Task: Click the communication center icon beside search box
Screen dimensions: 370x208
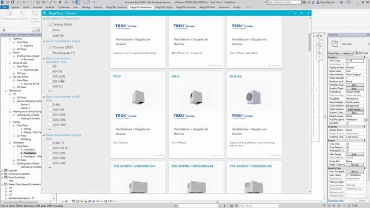Action: [308, 2]
